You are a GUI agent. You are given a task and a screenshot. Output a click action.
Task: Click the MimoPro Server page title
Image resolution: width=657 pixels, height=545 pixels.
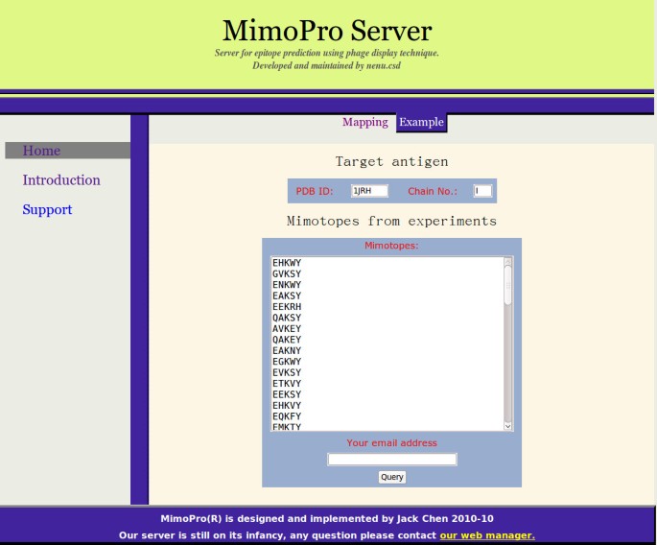[x=327, y=30]
